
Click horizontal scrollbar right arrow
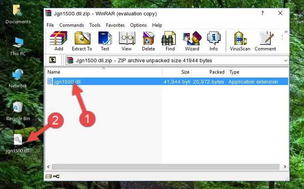click(285, 167)
